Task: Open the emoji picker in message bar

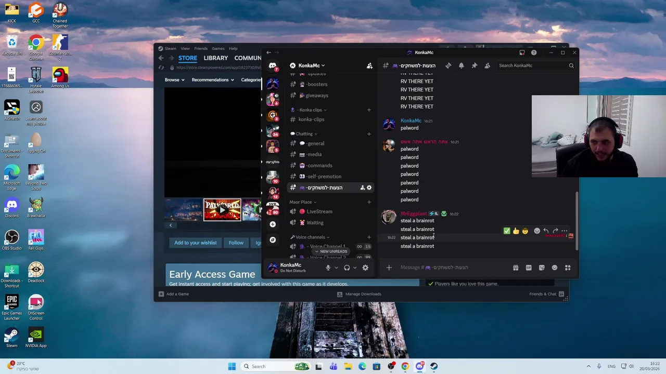Action: tap(555, 268)
